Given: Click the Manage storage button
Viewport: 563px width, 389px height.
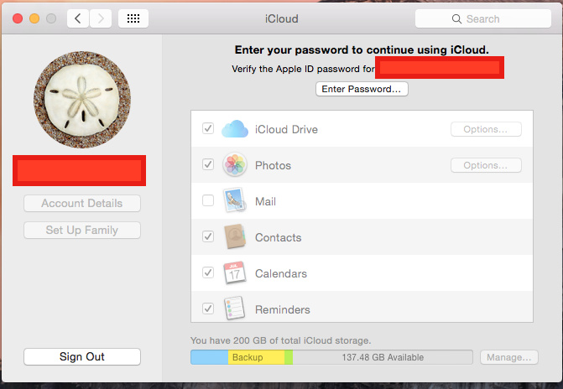Looking at the screenshot, I should [x=509, y=357].
